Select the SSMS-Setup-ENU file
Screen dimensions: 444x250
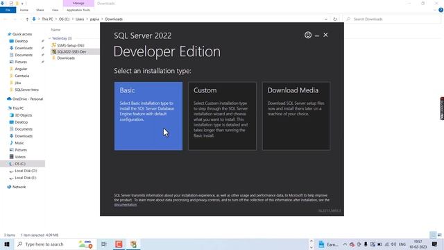pyautogui.click(x=71, y=45)
